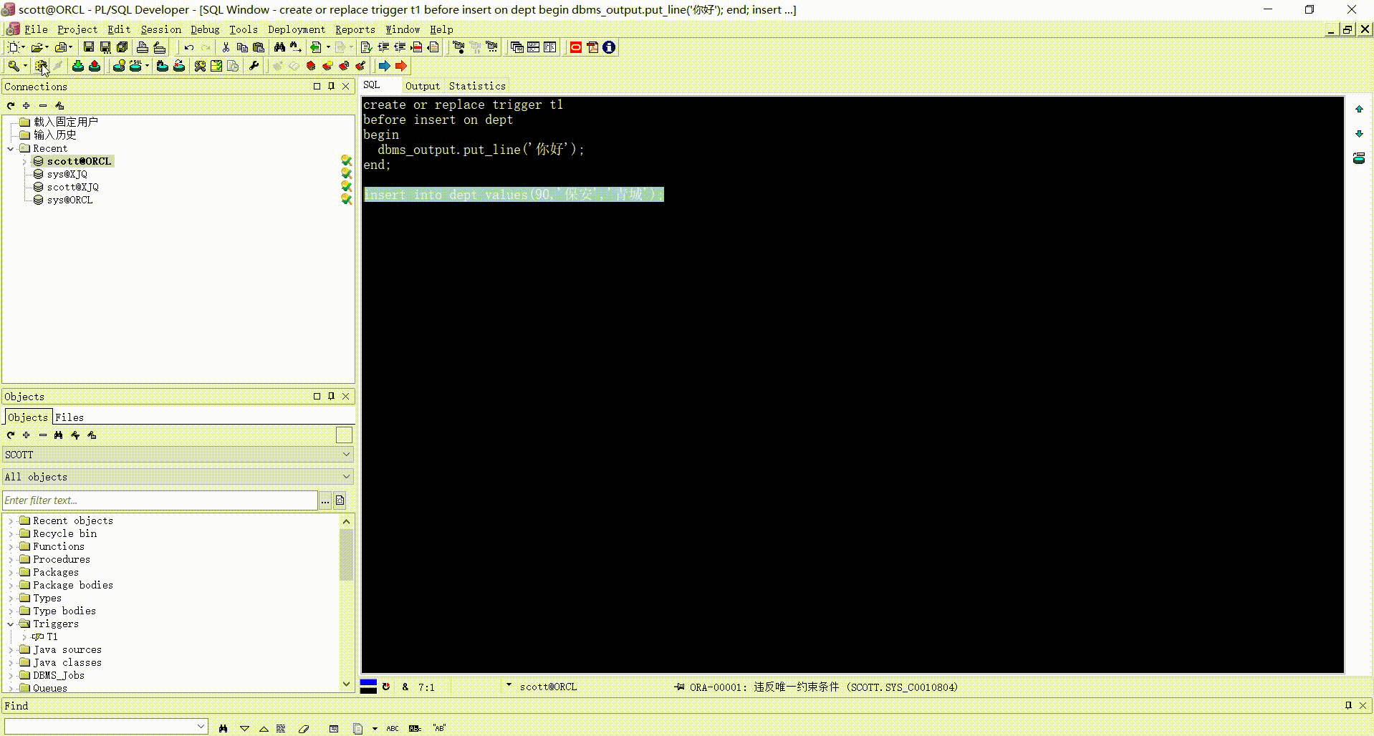Click refresh in Objects panel toolbar

11,435
